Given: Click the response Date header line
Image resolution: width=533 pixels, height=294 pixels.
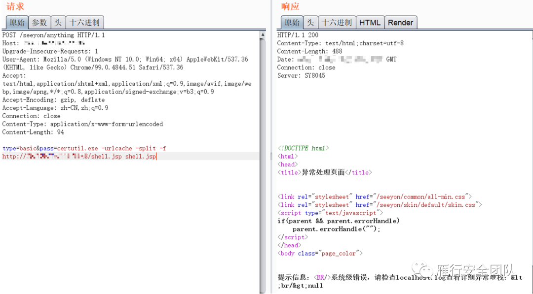Looking at the screenshot, I should pos(337,60).
